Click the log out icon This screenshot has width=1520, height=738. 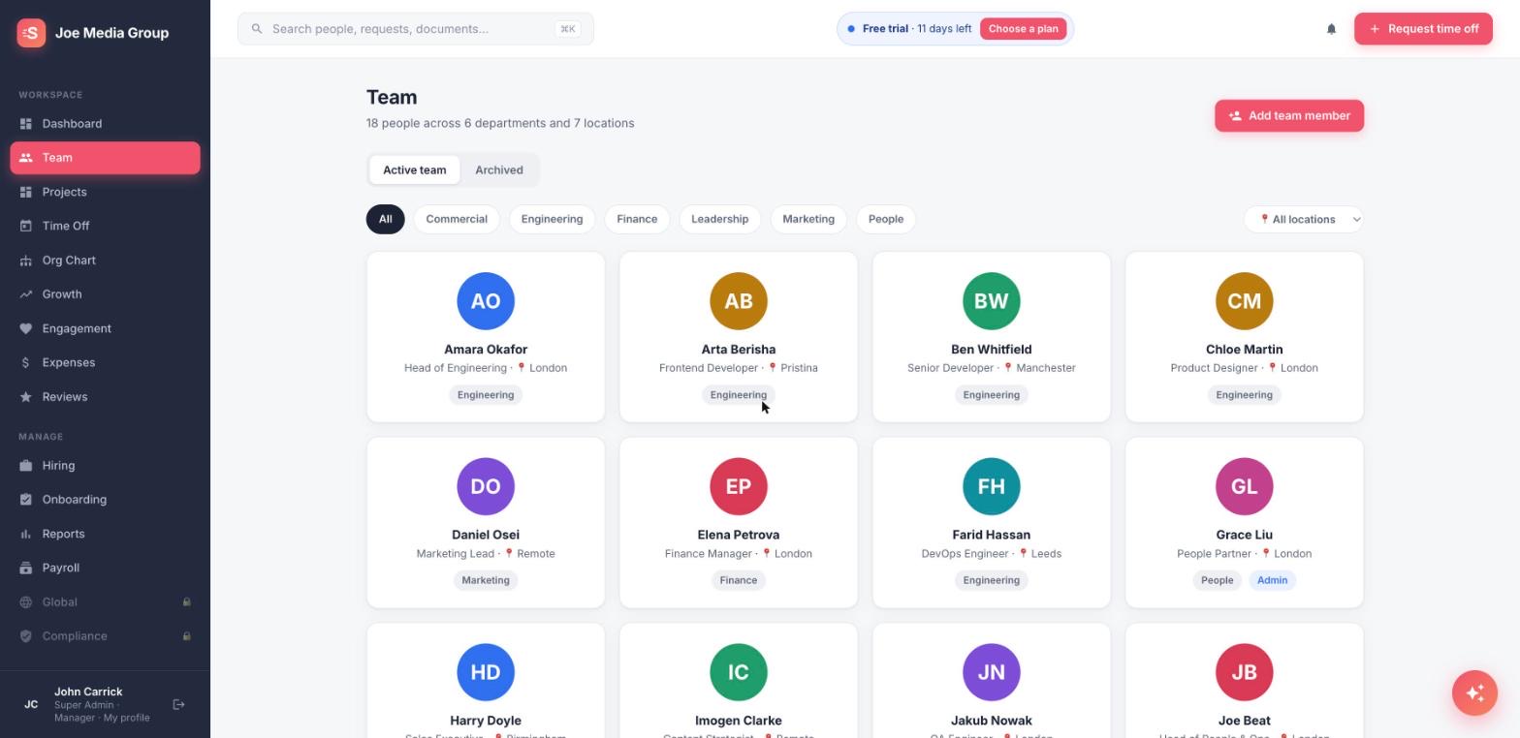coord(178,705)
